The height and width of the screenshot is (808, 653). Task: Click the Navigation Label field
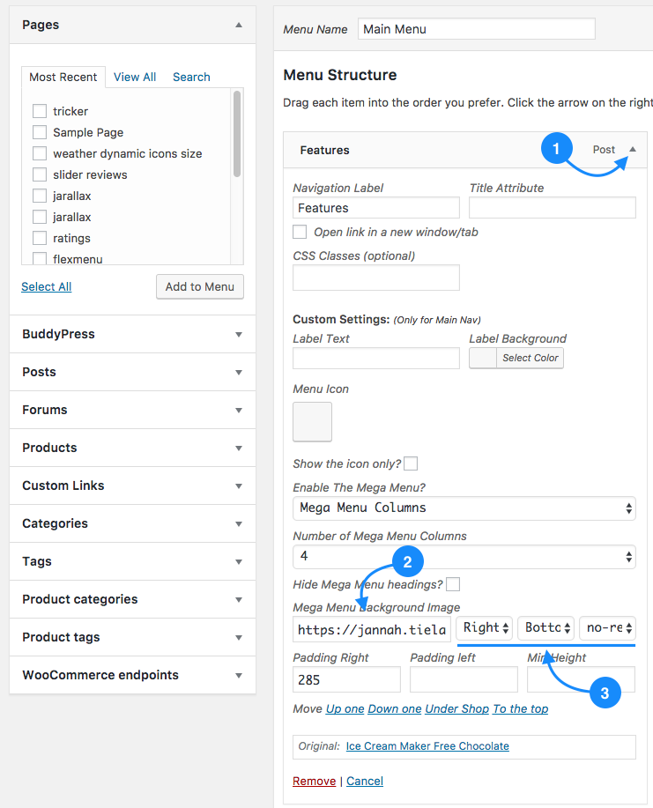[x=376, y=208]
